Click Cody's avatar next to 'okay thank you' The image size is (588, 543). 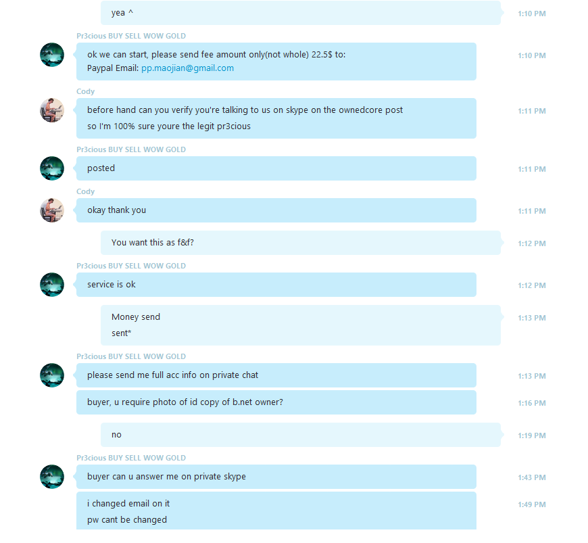point(52,210)
